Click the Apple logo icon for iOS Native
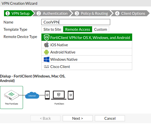151x126 pixels. coord(46,44)
